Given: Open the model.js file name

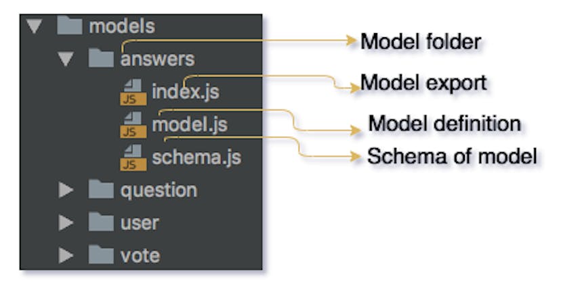Looking at the screenshot, I should click(189, 125).
